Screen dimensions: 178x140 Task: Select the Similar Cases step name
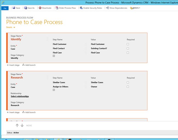click(x=59, y=82)
